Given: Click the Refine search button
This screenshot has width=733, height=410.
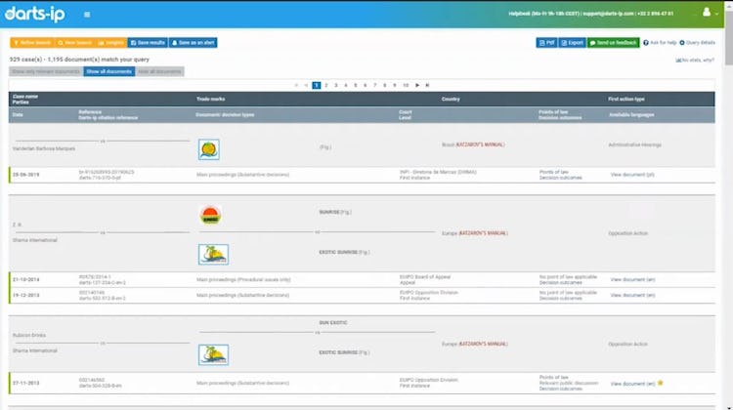Looking at the screenshot, I should (x=32, y=43).
